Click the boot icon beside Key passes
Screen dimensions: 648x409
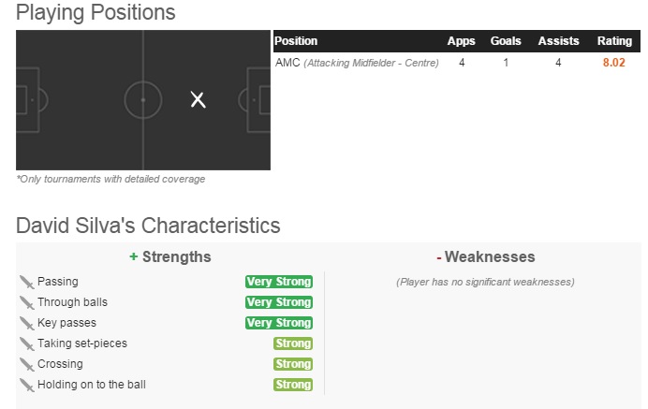[x=26, y=323]
